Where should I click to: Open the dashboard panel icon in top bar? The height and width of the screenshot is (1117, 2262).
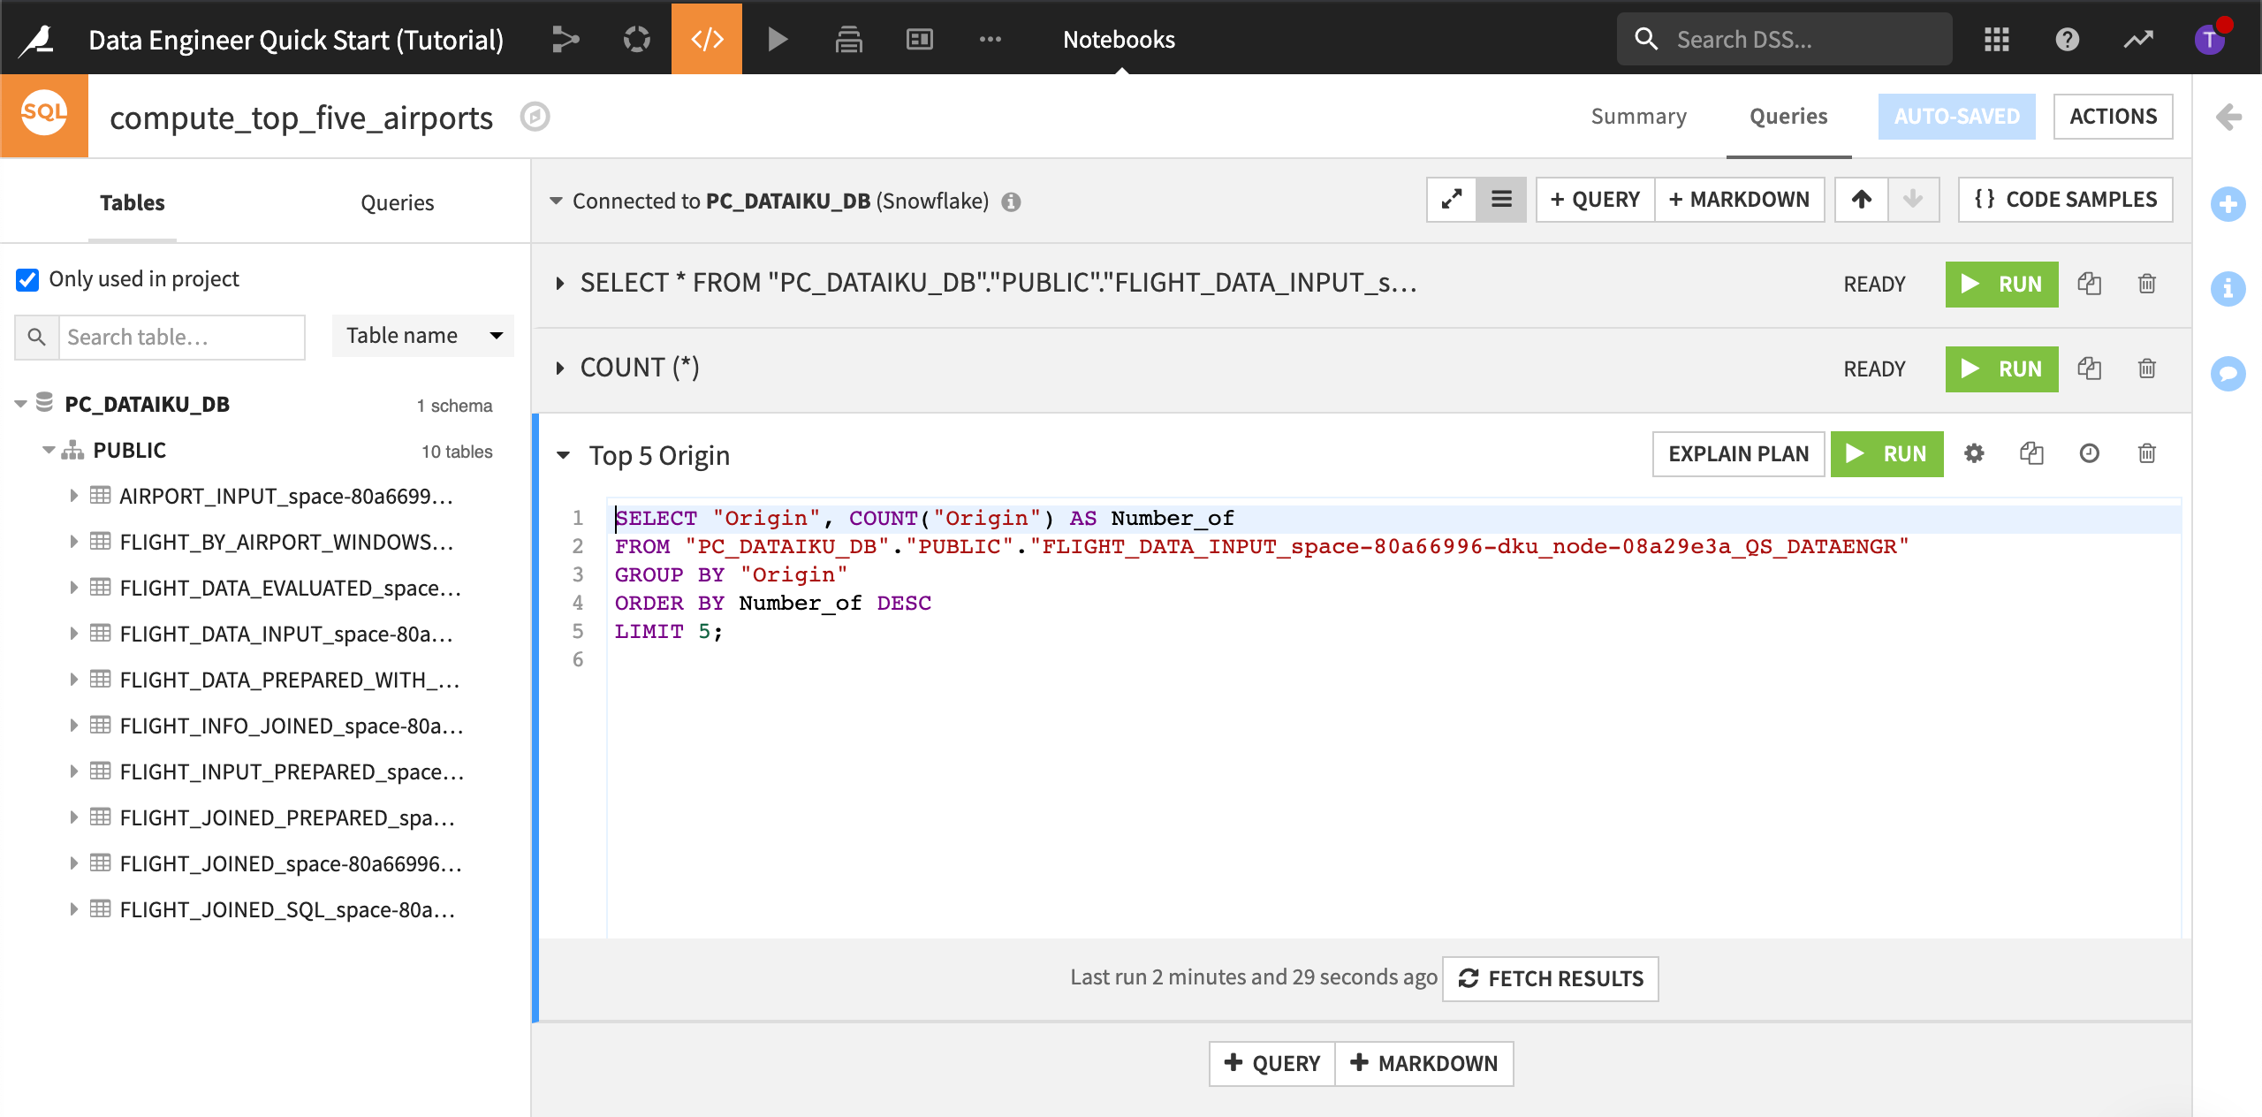[x=920, y=39]
